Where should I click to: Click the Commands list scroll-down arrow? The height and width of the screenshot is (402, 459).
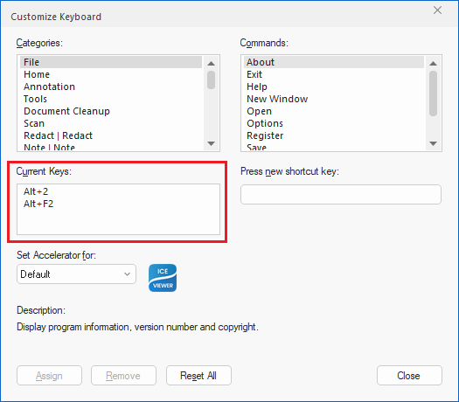pyautogui.click(x=434, y=143)
